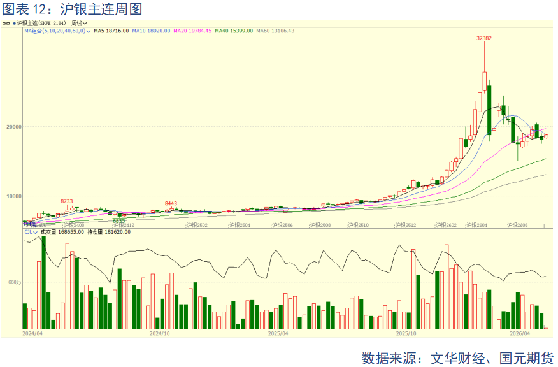Click the 8733 high price marker
Image resolution: width=558 pixels, height=367 pixels.
[66, 201]
